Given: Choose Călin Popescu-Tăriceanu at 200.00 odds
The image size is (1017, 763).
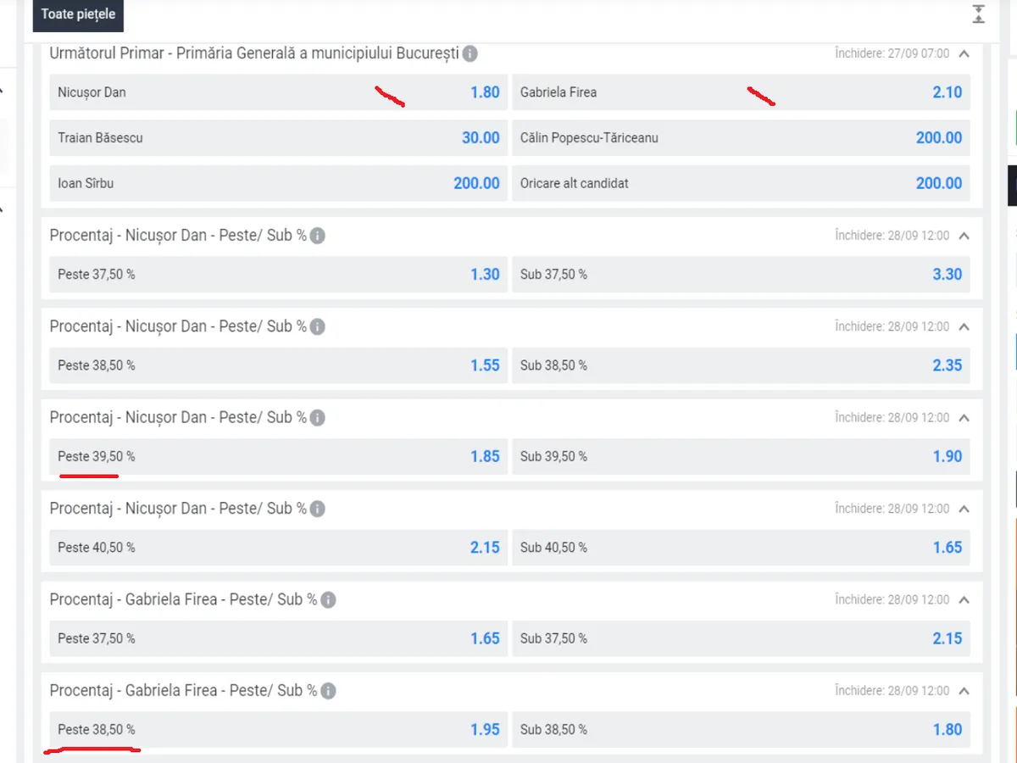Looking at the screenshot, I should coord(740,137).
